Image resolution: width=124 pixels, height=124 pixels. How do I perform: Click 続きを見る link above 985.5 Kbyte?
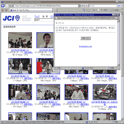pyautogui.click(x=56, y=78)
